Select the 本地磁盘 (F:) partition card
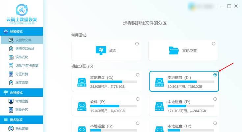 click(184, 106)
